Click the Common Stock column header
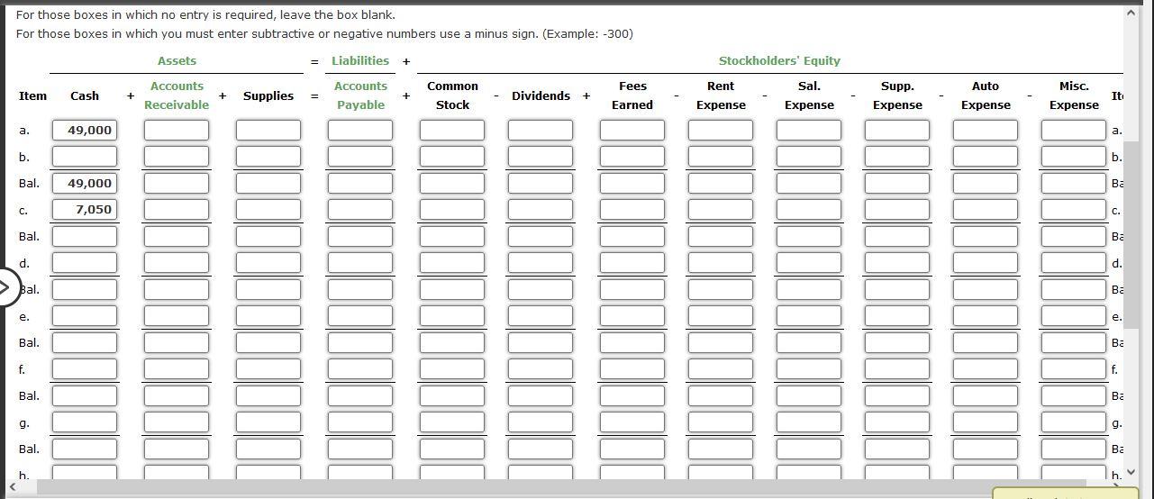Image resolution: width=1154 pixels, height=499 pixels. click(x=452, y=95)
